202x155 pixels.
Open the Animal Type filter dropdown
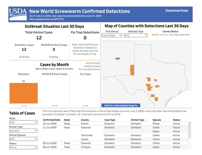23,131
